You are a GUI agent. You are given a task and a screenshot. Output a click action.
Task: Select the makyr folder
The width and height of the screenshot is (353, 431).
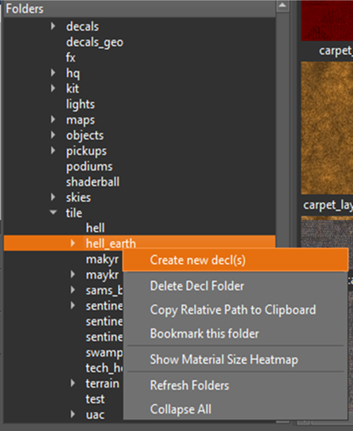102,260
